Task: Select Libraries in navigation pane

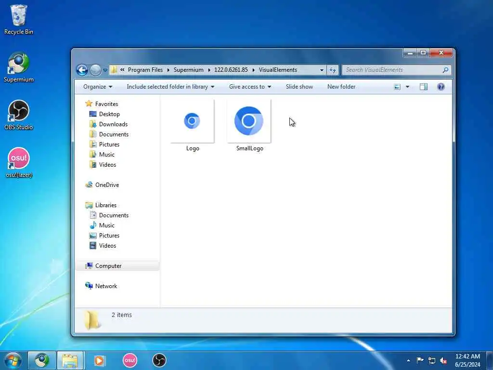Action: pyautogui.click(x=101, y=205)
